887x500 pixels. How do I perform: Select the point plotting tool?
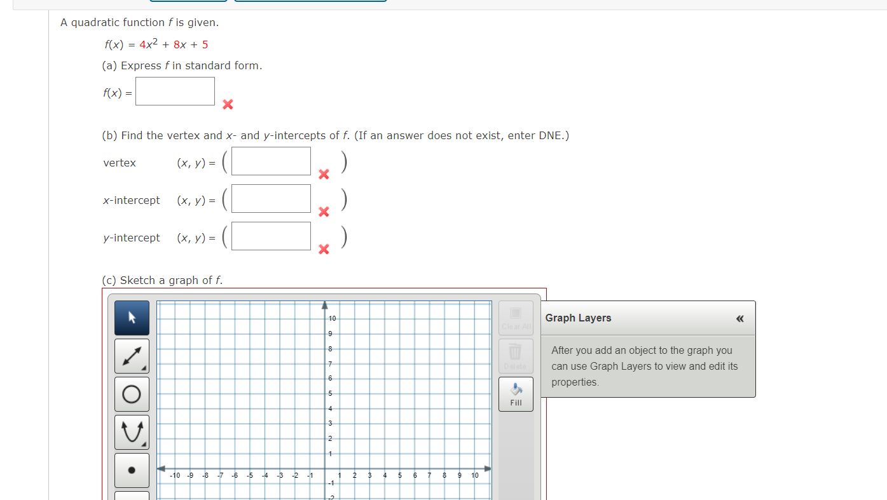point(132,470)
